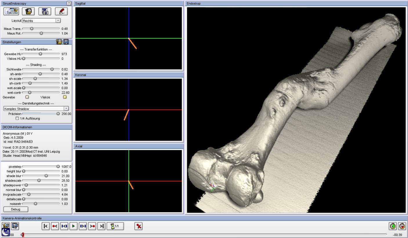Open the screenshot camera tool
The image size is (408, 238).
coord(45,12)
